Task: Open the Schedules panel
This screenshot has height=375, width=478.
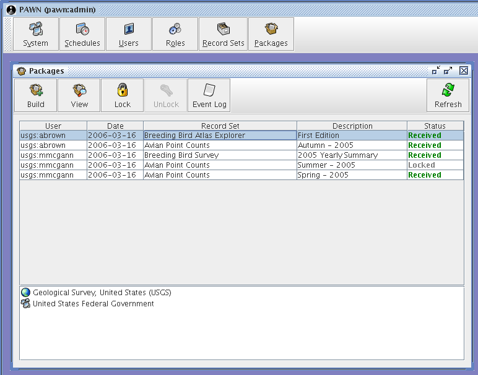Action: click(82, 34)
